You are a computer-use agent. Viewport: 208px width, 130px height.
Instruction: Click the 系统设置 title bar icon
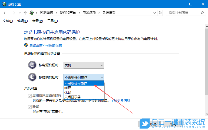4,4
